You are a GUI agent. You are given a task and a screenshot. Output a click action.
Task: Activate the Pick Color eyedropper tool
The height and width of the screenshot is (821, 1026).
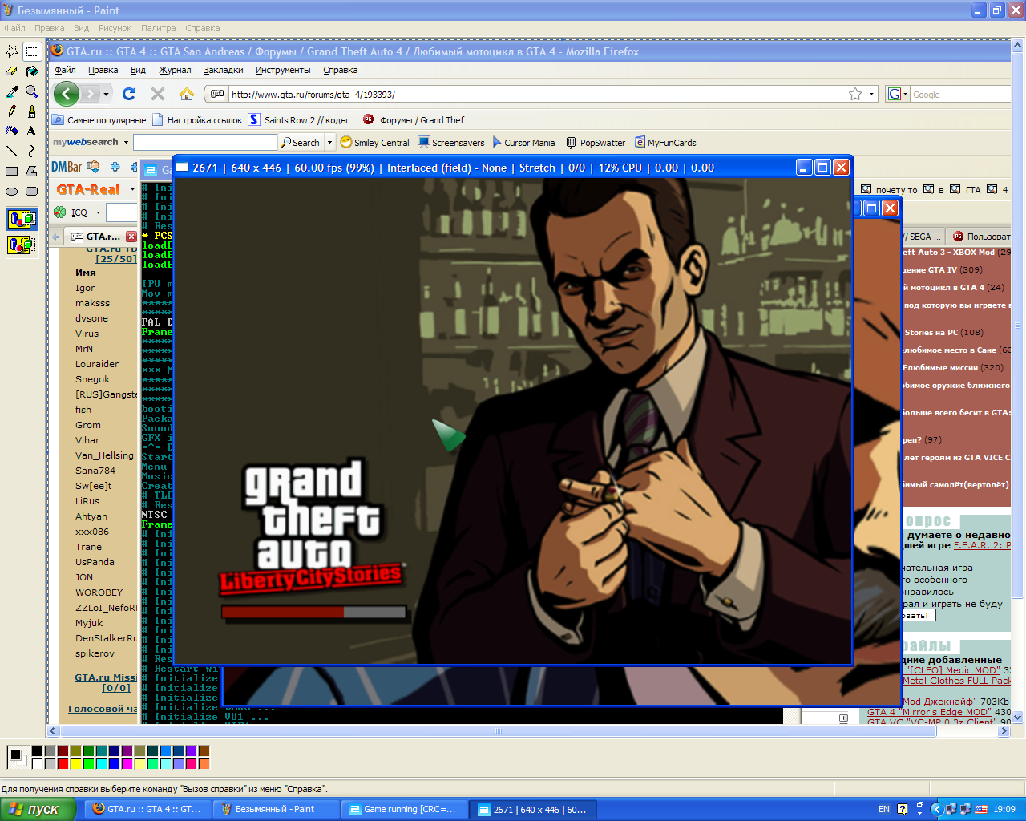coord(12,91)
